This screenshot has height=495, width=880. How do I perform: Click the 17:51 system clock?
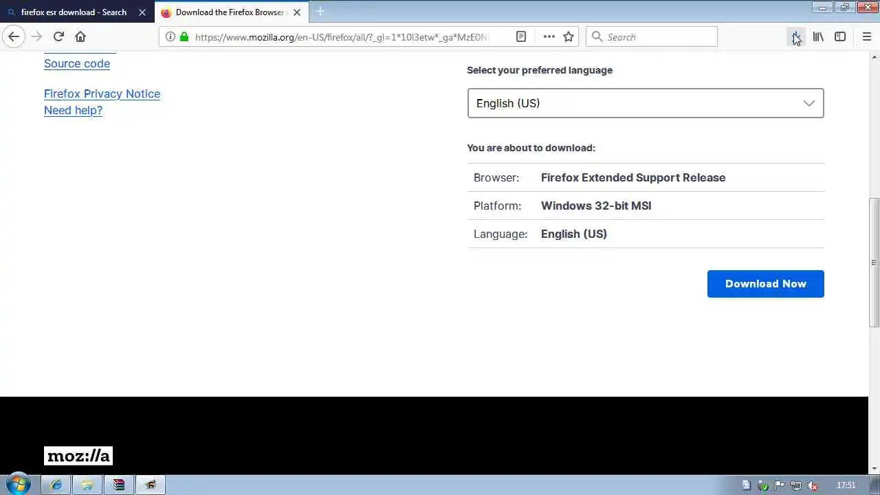[x=846, y=485]
